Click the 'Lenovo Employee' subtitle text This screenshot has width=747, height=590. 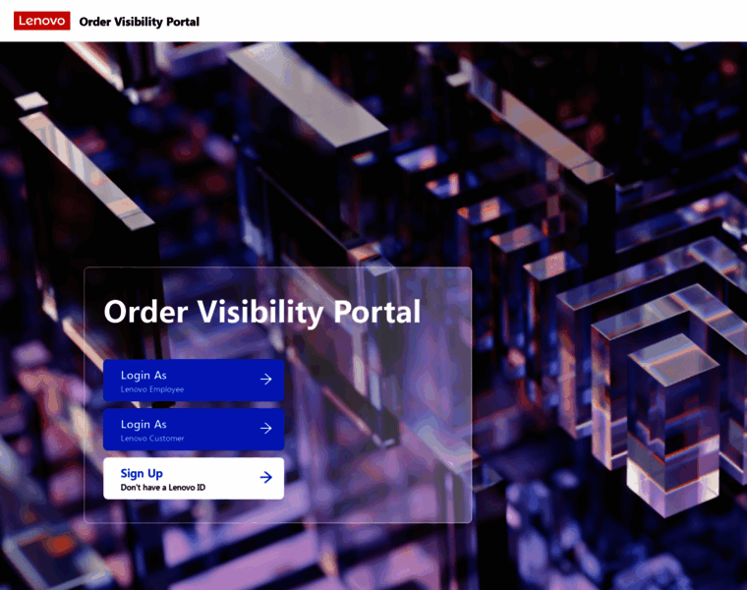click(152, 389)
